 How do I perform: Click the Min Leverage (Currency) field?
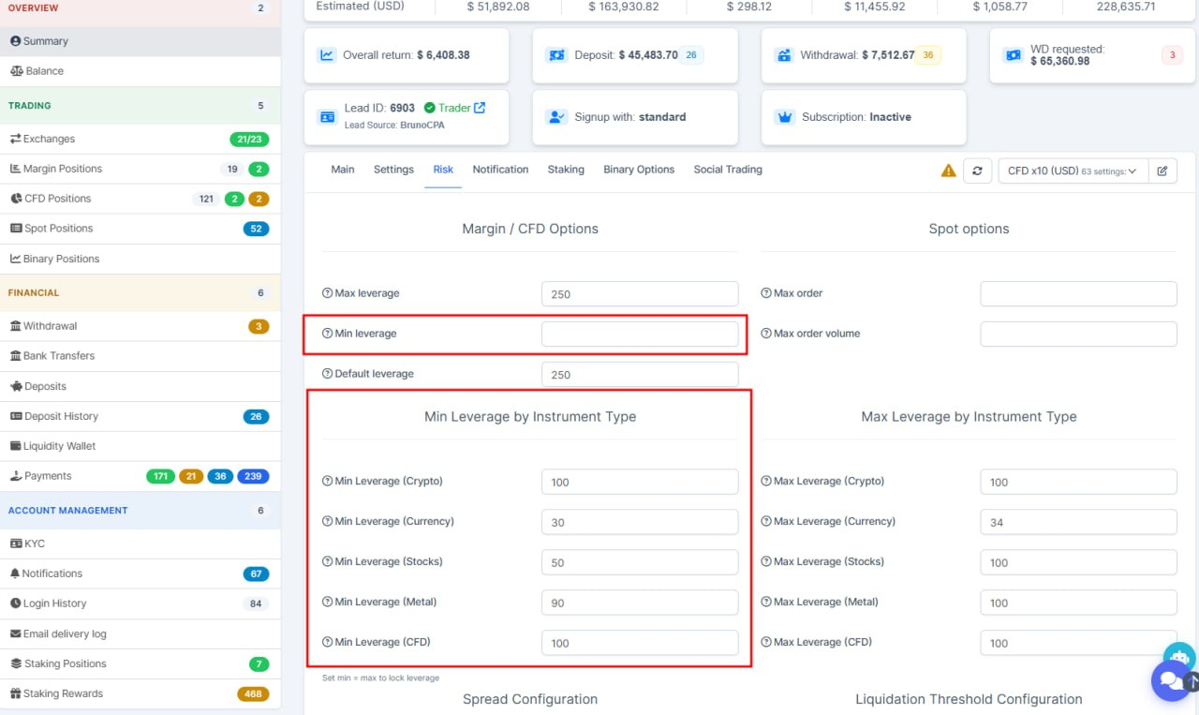point(640,523)
